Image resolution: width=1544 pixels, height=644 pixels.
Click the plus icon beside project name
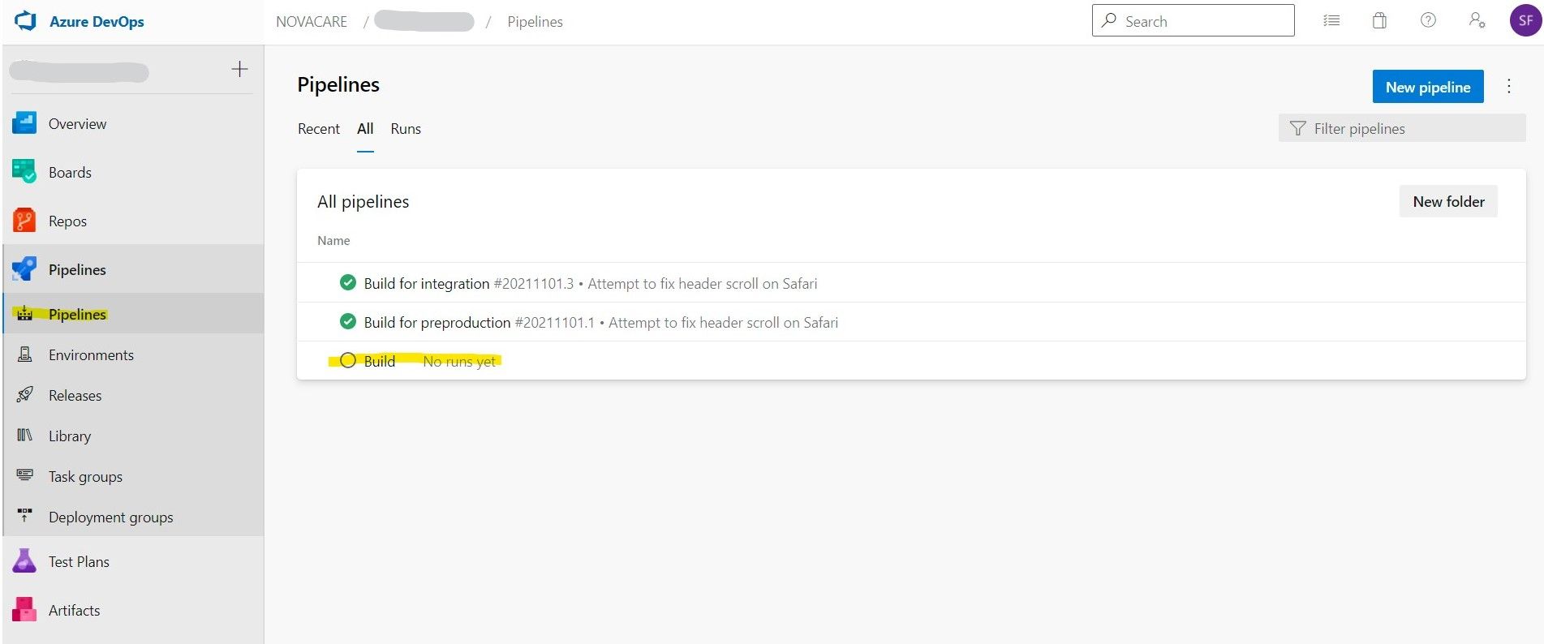(239, 69)
